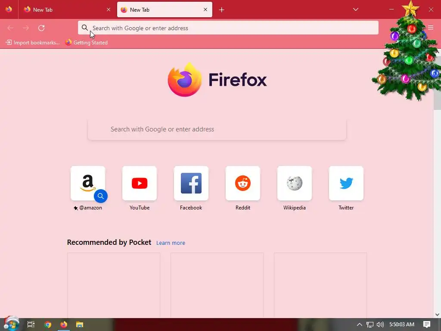
Task: Open Getting Started bookmark
Action: tap(87, 43)
